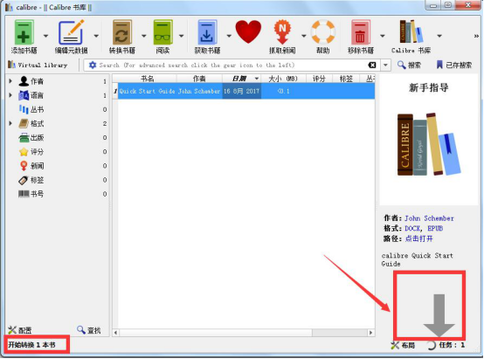The width and height of the screenshot is (484, 359).
Task: Click Remove books trash icon
Action: coord(360,32)
